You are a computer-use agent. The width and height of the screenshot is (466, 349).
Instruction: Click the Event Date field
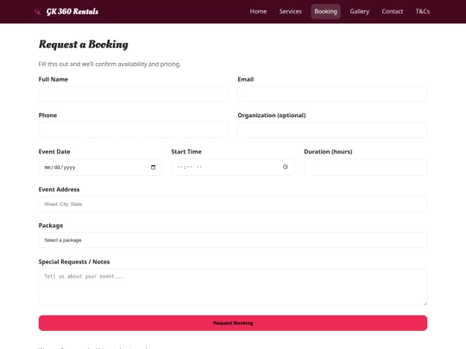click(100, 167)
